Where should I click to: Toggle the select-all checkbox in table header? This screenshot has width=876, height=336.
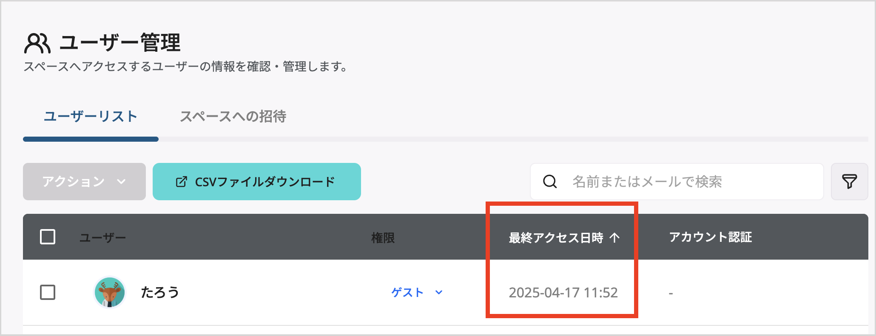tap(48, 237)
